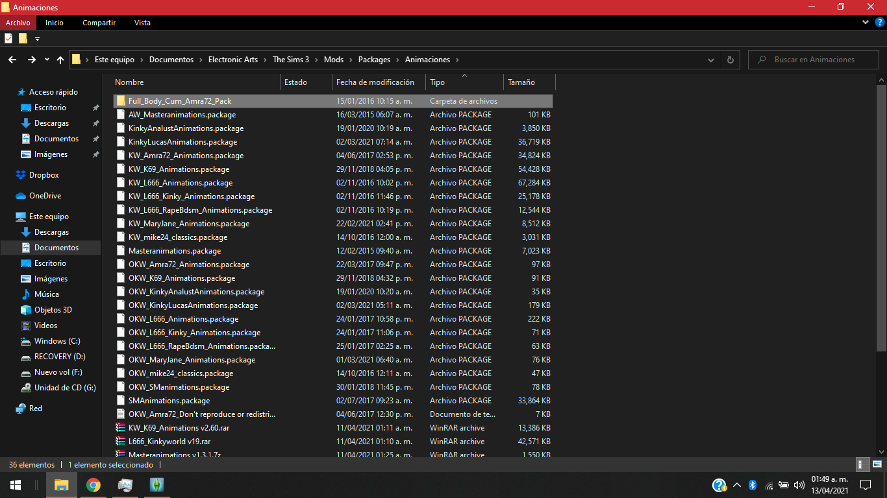Screen dimensions: 887x498
Task: Click the Properties icon in the quick access toolbar
Action: [x=8, y=39]
